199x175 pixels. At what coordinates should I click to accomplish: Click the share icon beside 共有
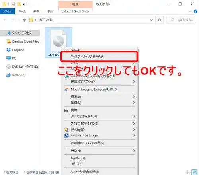pos(66,110)
